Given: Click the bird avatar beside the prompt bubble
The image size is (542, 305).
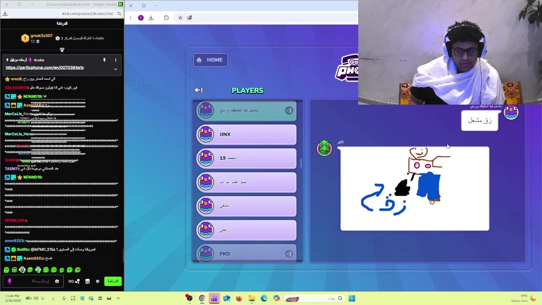Looking at the screenshot, I should pos(511,112).
